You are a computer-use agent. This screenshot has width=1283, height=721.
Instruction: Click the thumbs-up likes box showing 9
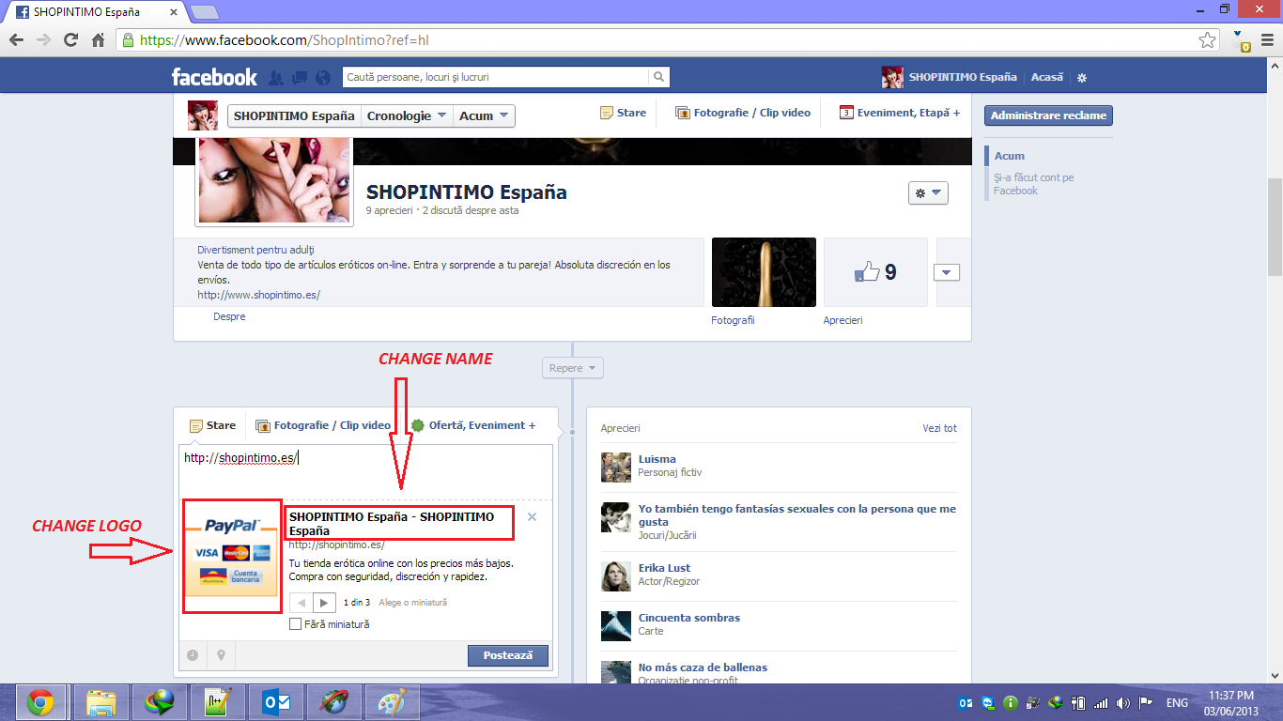[x=875, y=272]
